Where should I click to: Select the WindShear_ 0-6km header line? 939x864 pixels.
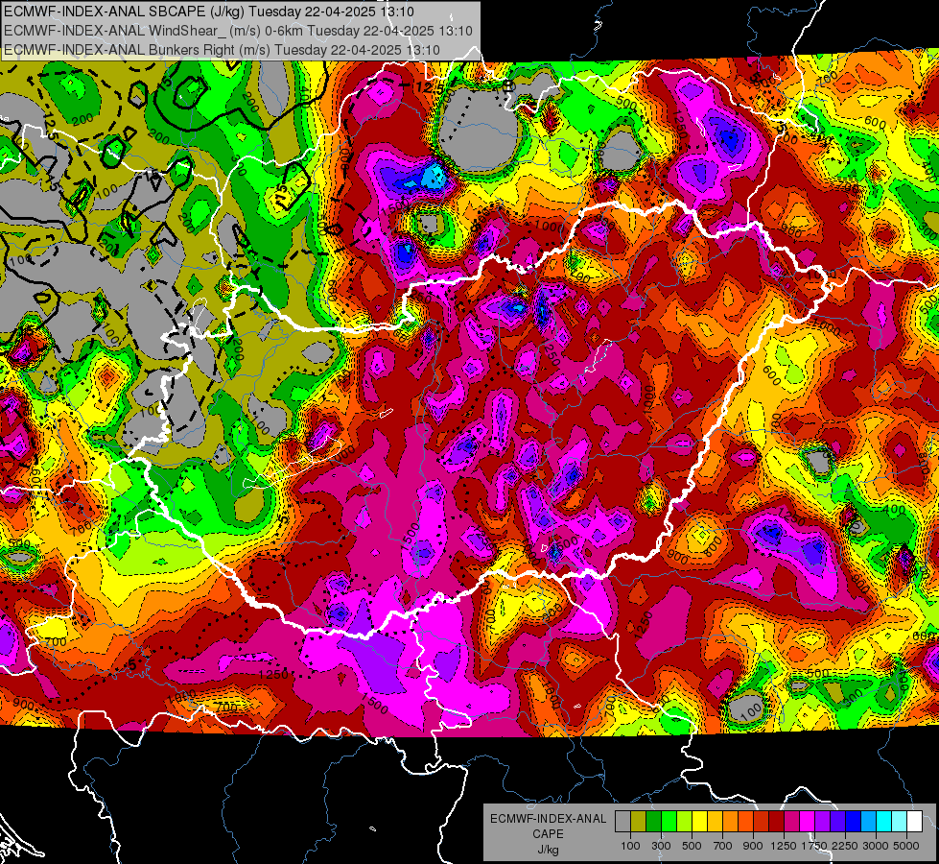[238, 31]
